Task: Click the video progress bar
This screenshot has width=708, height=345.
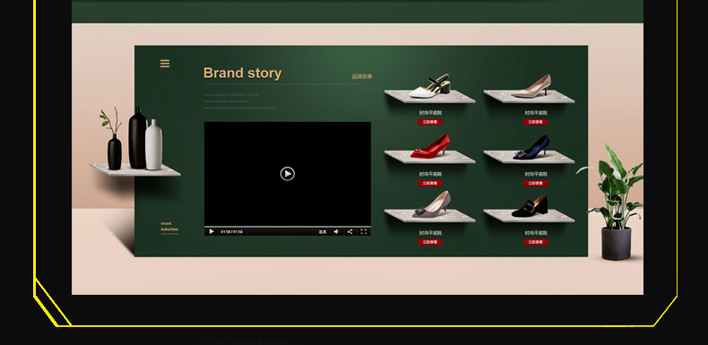Action: point(287,226)
